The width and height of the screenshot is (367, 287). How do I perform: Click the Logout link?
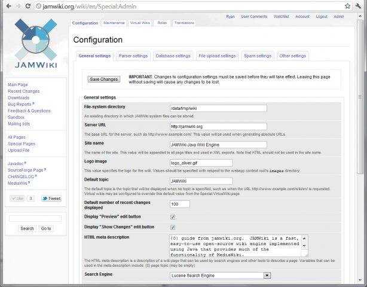322,17
